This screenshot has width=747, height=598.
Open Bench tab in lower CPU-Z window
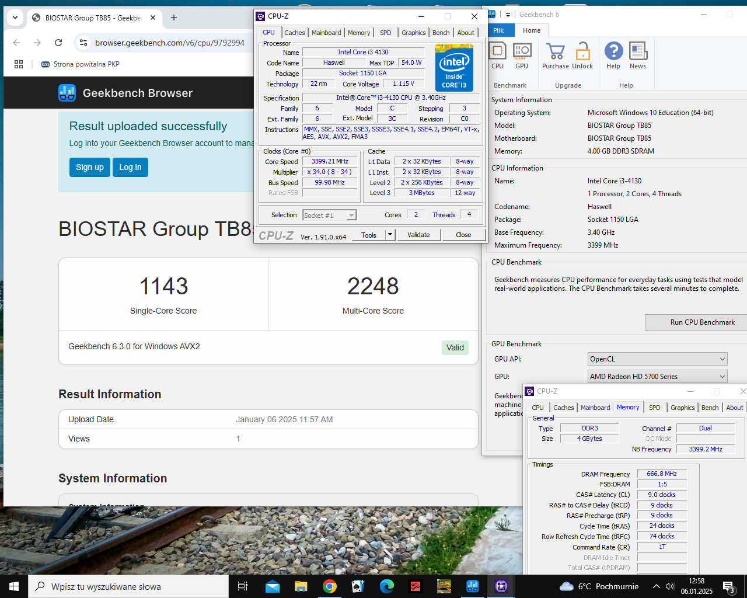[x=710, y=408]
